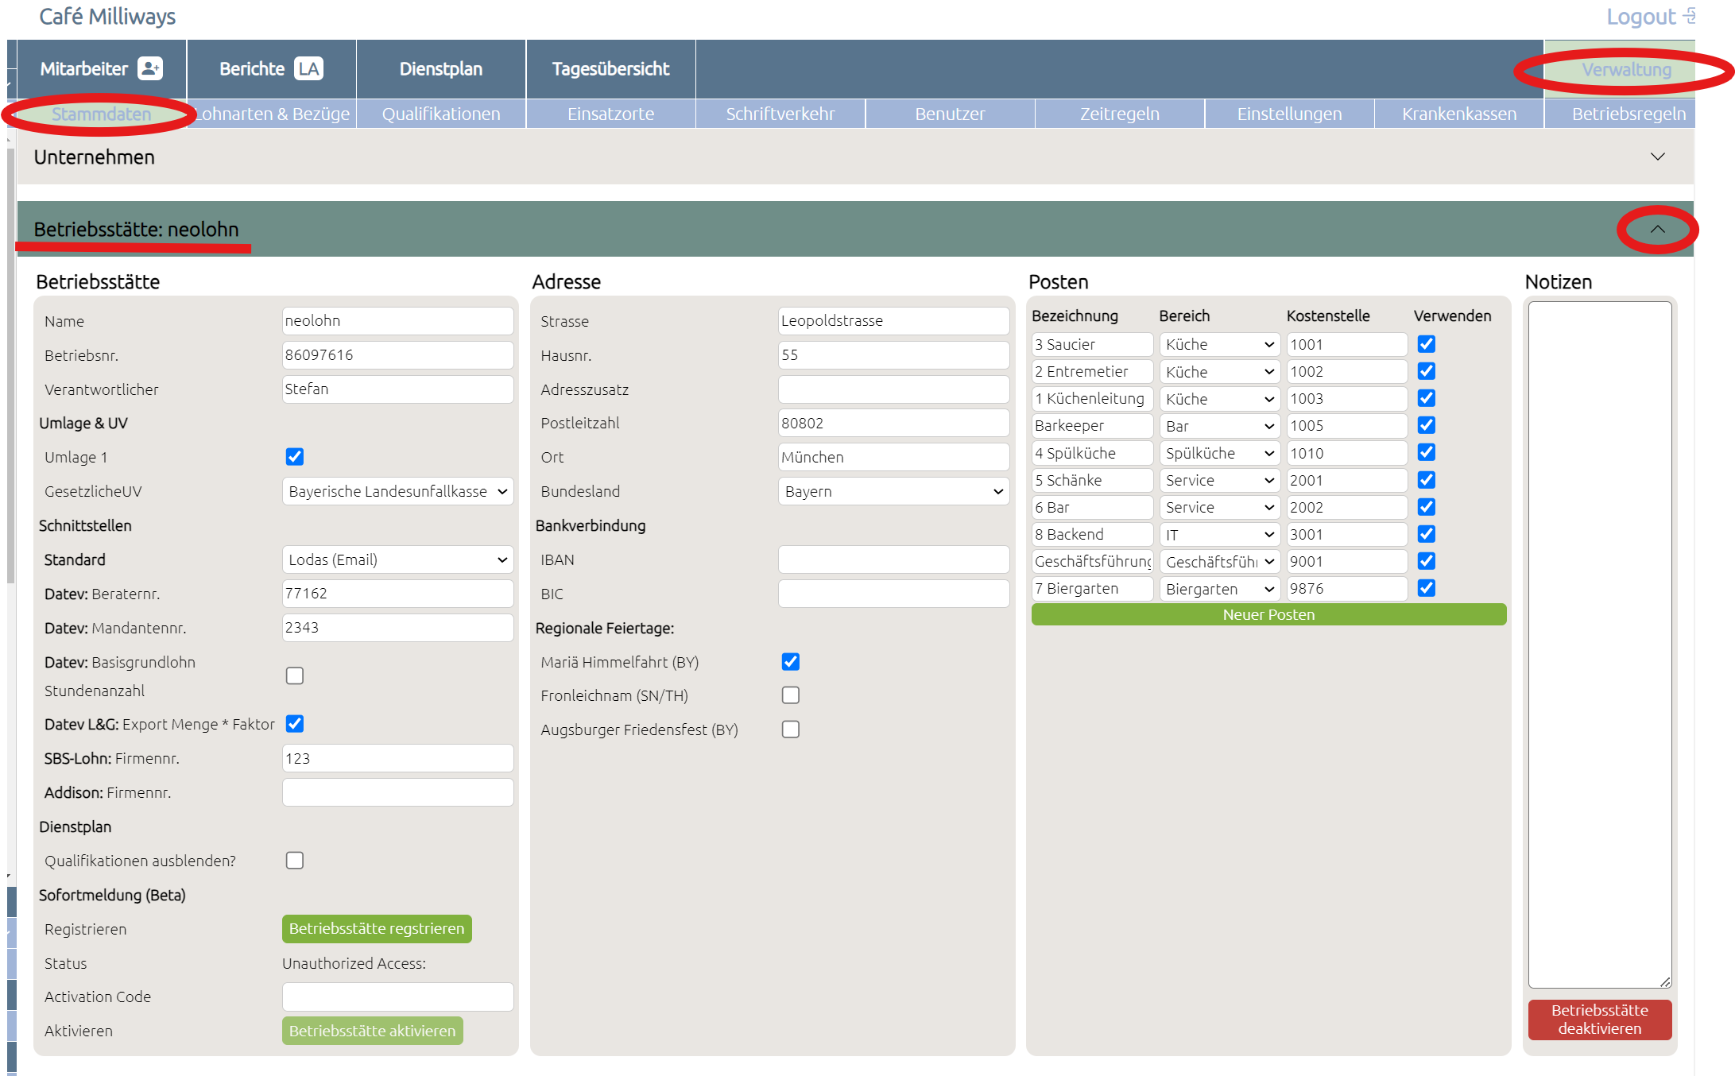
Task: Enable Fronleichnam (SN/TH) holiday checkbox
Action: 791,695
